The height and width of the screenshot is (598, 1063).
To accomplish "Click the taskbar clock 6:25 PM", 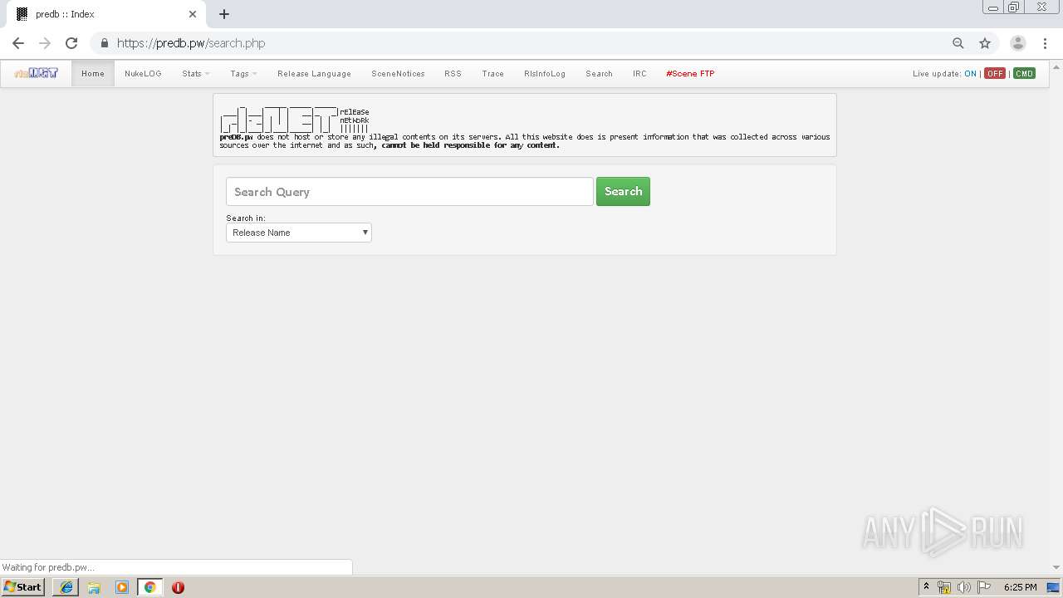I will 1020,587.
